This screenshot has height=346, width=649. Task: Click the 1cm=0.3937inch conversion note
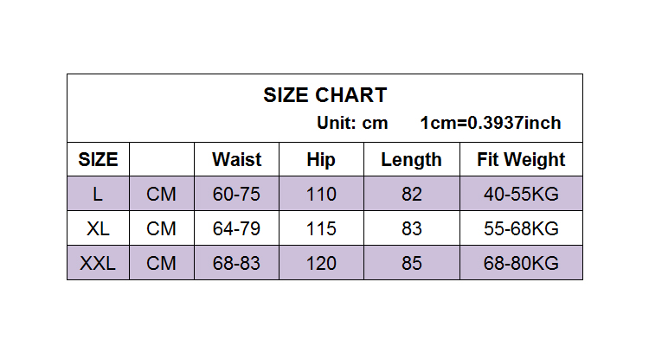490,123
